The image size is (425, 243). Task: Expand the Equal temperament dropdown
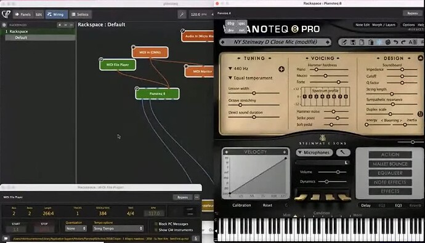(x=250, y=78)
